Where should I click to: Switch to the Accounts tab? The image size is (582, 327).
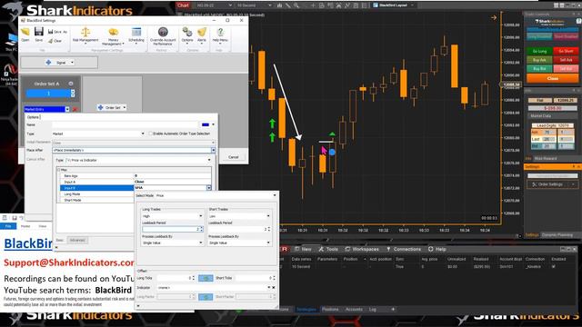(x=354, y=309)
